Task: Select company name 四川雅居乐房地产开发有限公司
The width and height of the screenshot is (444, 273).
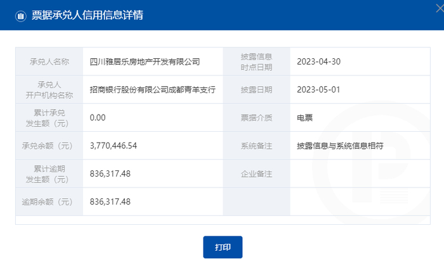Action: tap(145, 61)
